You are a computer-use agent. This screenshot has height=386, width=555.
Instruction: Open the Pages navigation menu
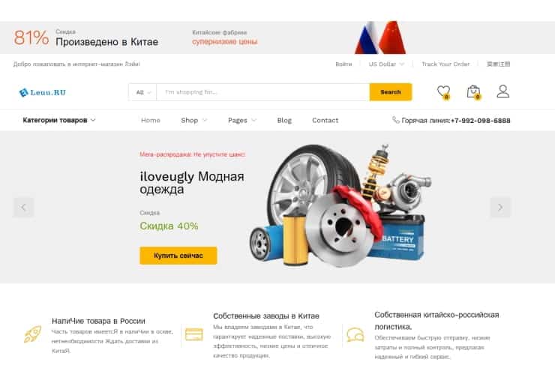point(241,120)
